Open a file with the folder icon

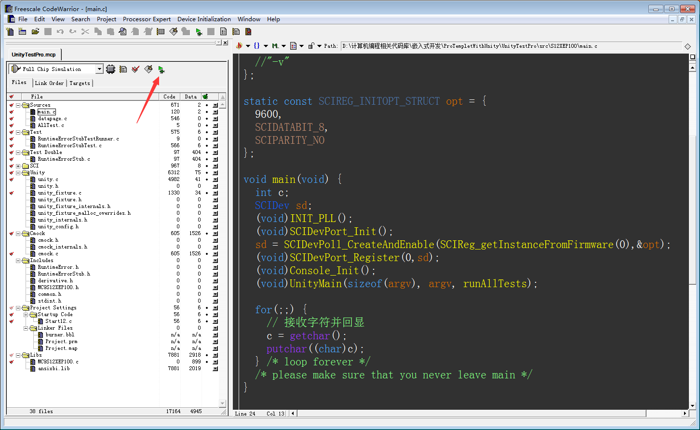click(35, 31)
